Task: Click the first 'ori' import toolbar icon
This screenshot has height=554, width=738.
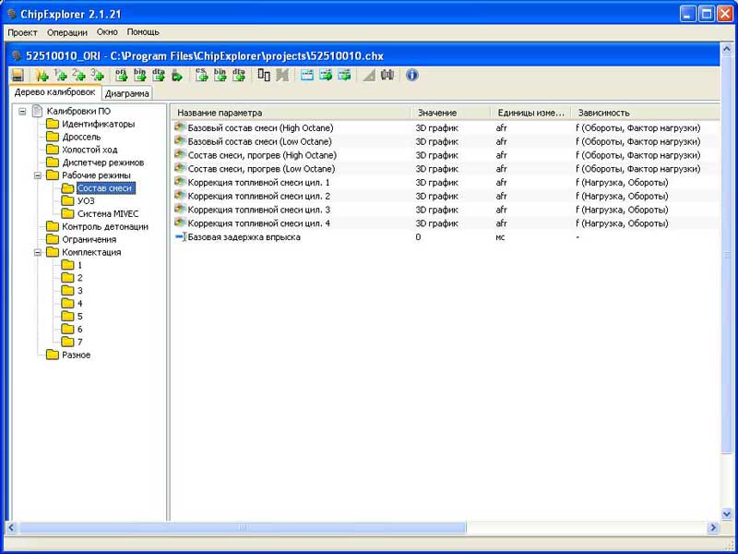Action: pos(121,75)
